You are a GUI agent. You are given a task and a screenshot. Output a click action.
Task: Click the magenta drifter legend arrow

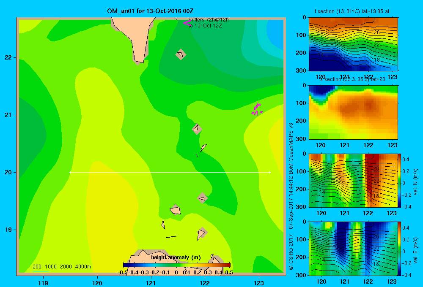(x=187, y=23)
